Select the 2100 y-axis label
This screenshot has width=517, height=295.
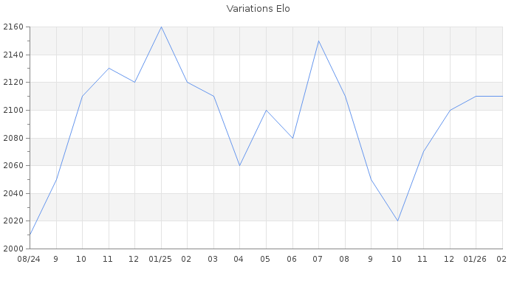13,110
